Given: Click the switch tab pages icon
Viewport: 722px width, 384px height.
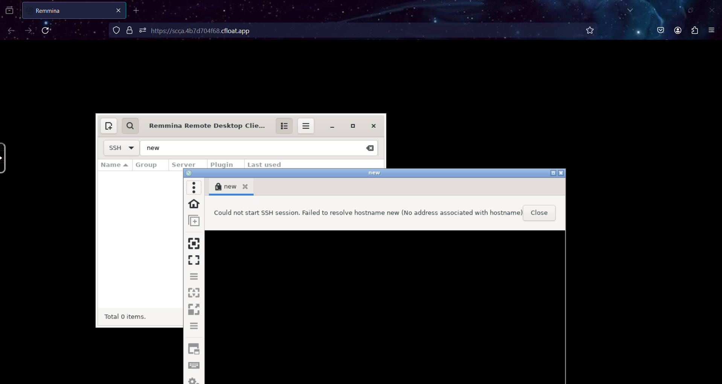Looking at the screenshot, I should point(194,349).
